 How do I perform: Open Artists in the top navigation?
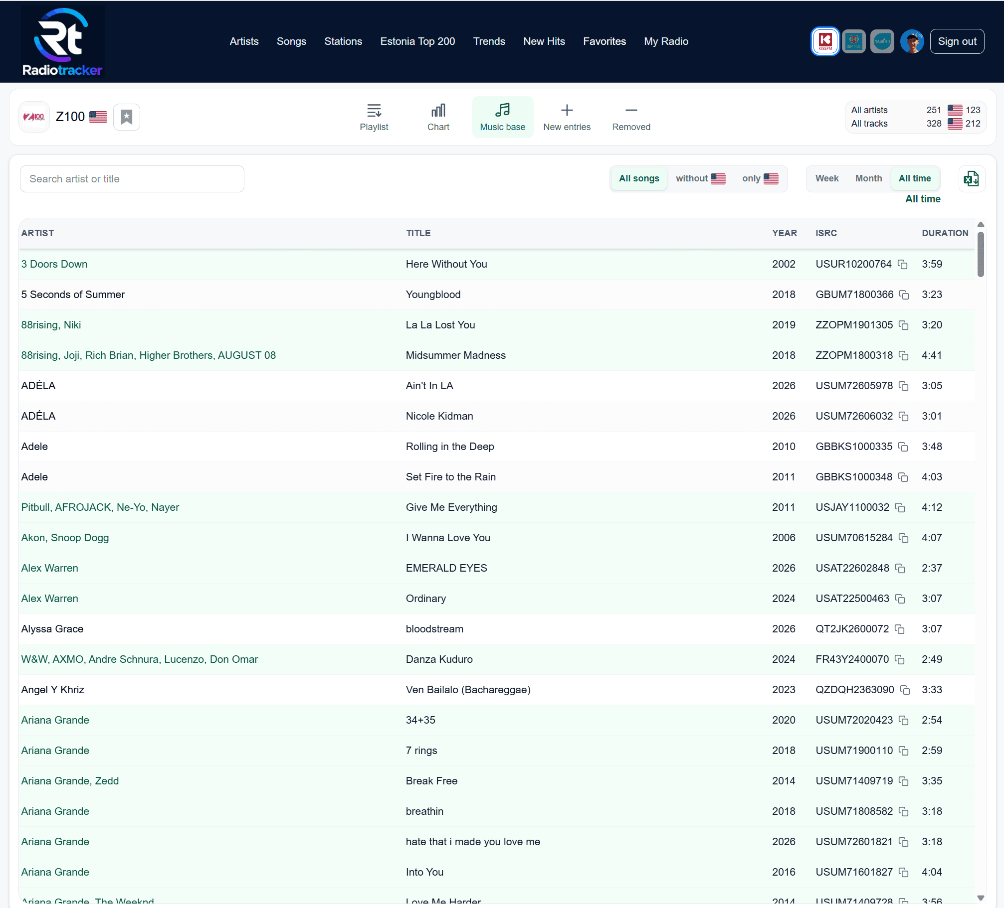tap(244, 41)
